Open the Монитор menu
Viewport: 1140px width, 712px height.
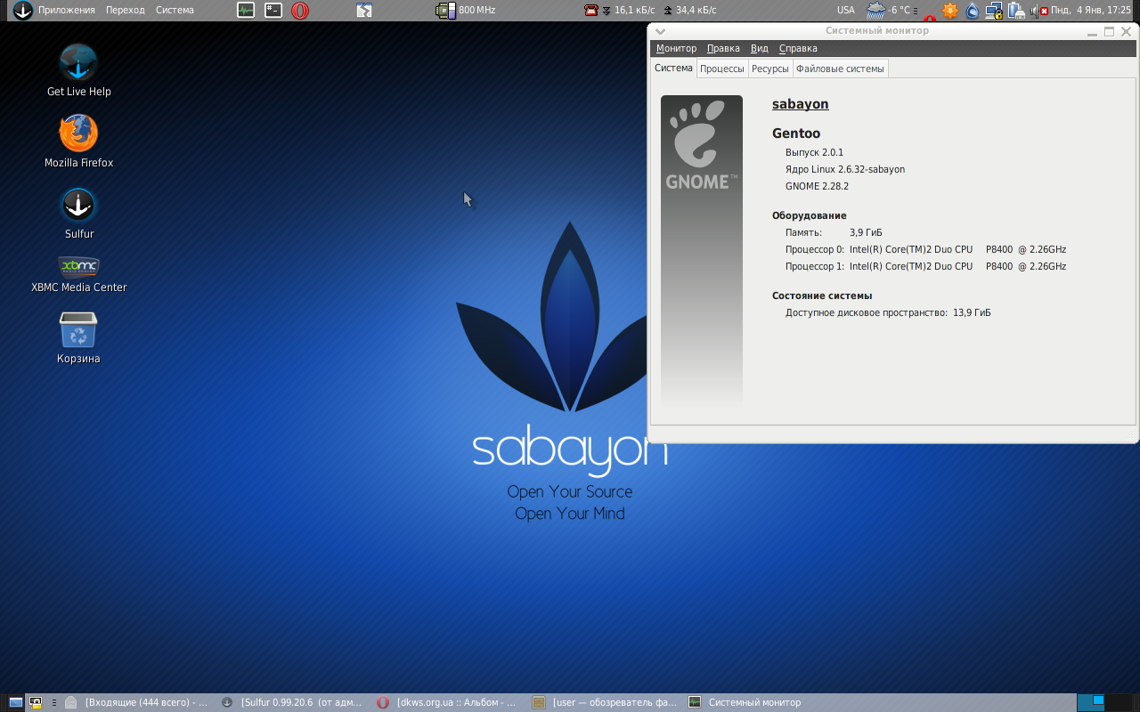(x=676, y=48)
